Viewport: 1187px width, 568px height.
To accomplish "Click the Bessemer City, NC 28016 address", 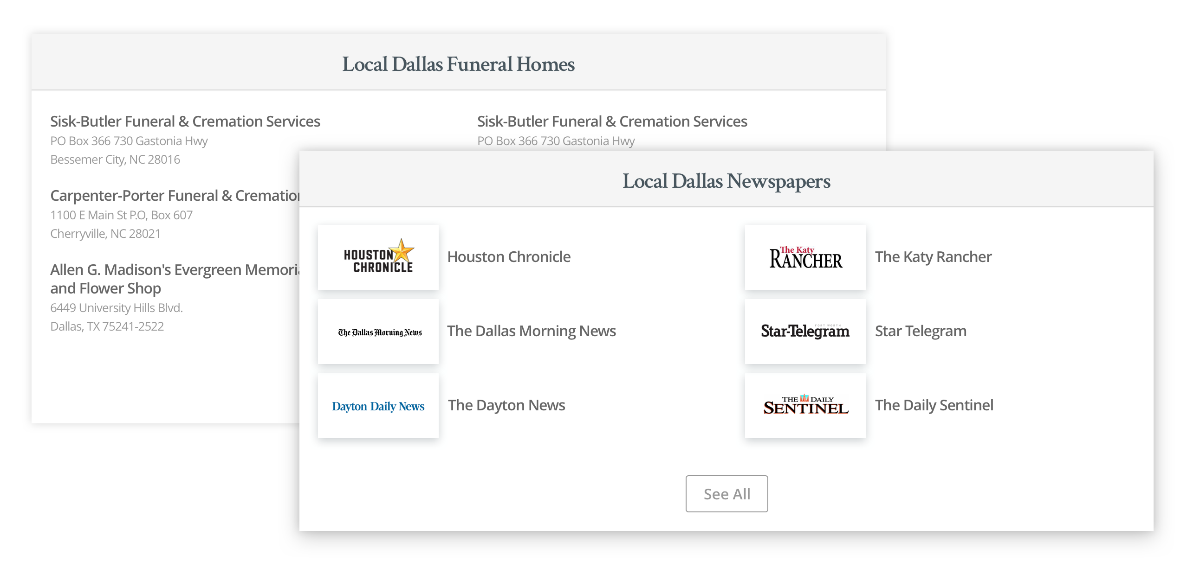I will (x=115, y=160).
